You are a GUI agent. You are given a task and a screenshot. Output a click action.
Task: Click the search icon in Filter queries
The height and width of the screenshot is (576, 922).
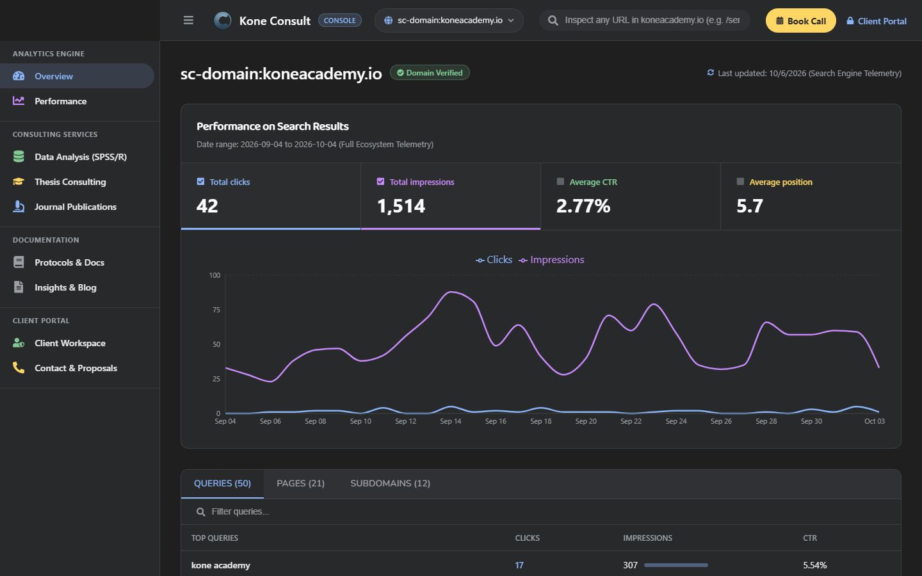click(x=200, y=512)
